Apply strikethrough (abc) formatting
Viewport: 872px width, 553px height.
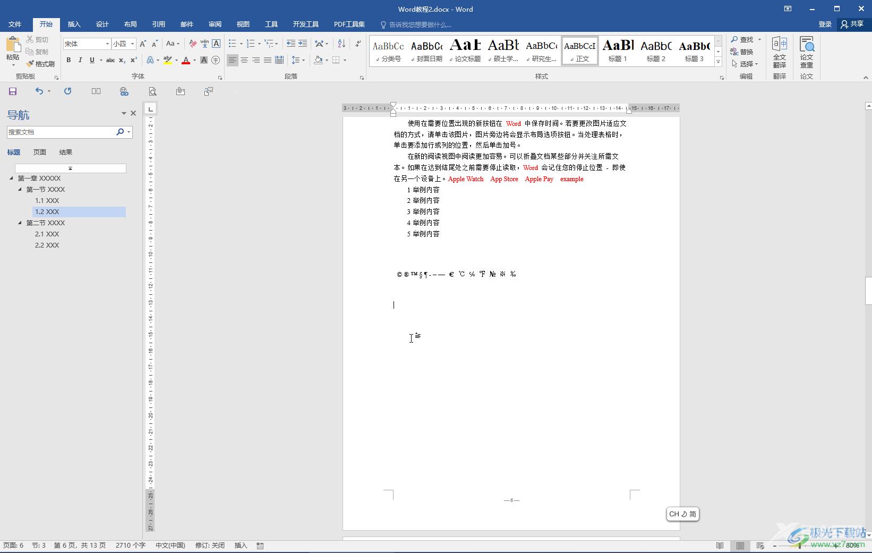[x=110, y=60]
